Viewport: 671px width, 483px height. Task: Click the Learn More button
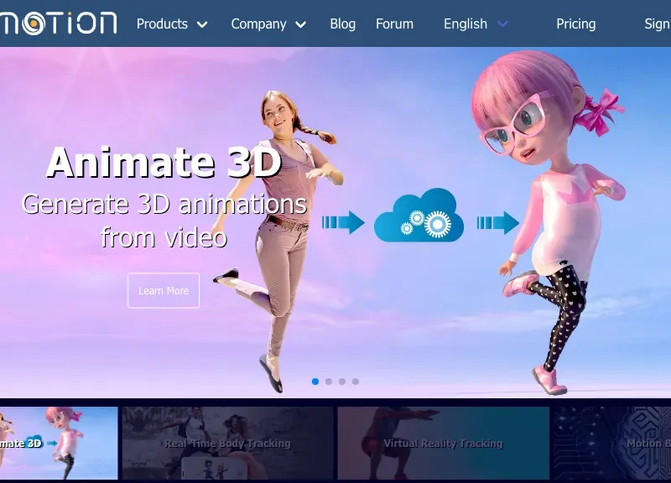point(163,291)
